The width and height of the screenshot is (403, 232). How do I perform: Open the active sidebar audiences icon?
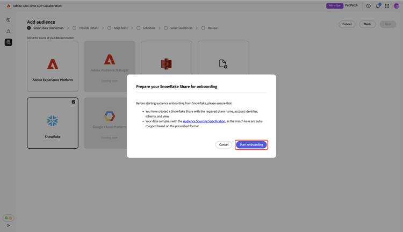(9, 42)
